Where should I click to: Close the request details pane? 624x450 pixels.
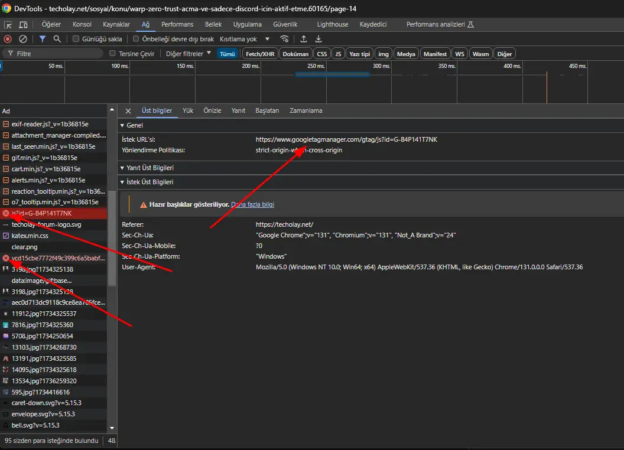(128, 111)
